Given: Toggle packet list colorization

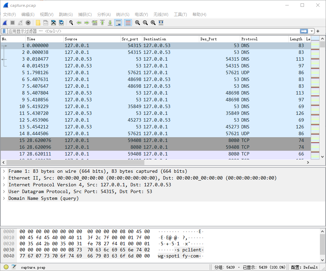Looking at the screenshot, I should click(x=128, y=23).
